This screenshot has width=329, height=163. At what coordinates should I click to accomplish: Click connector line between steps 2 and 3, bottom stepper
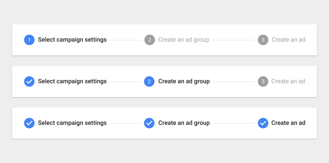[x=233, y=123]
